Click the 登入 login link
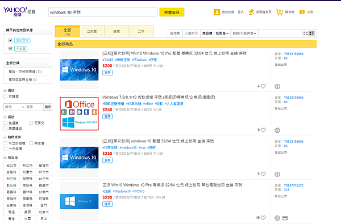Image resolution: width=341 pixels, height=224 pixels. pos(241,12)
